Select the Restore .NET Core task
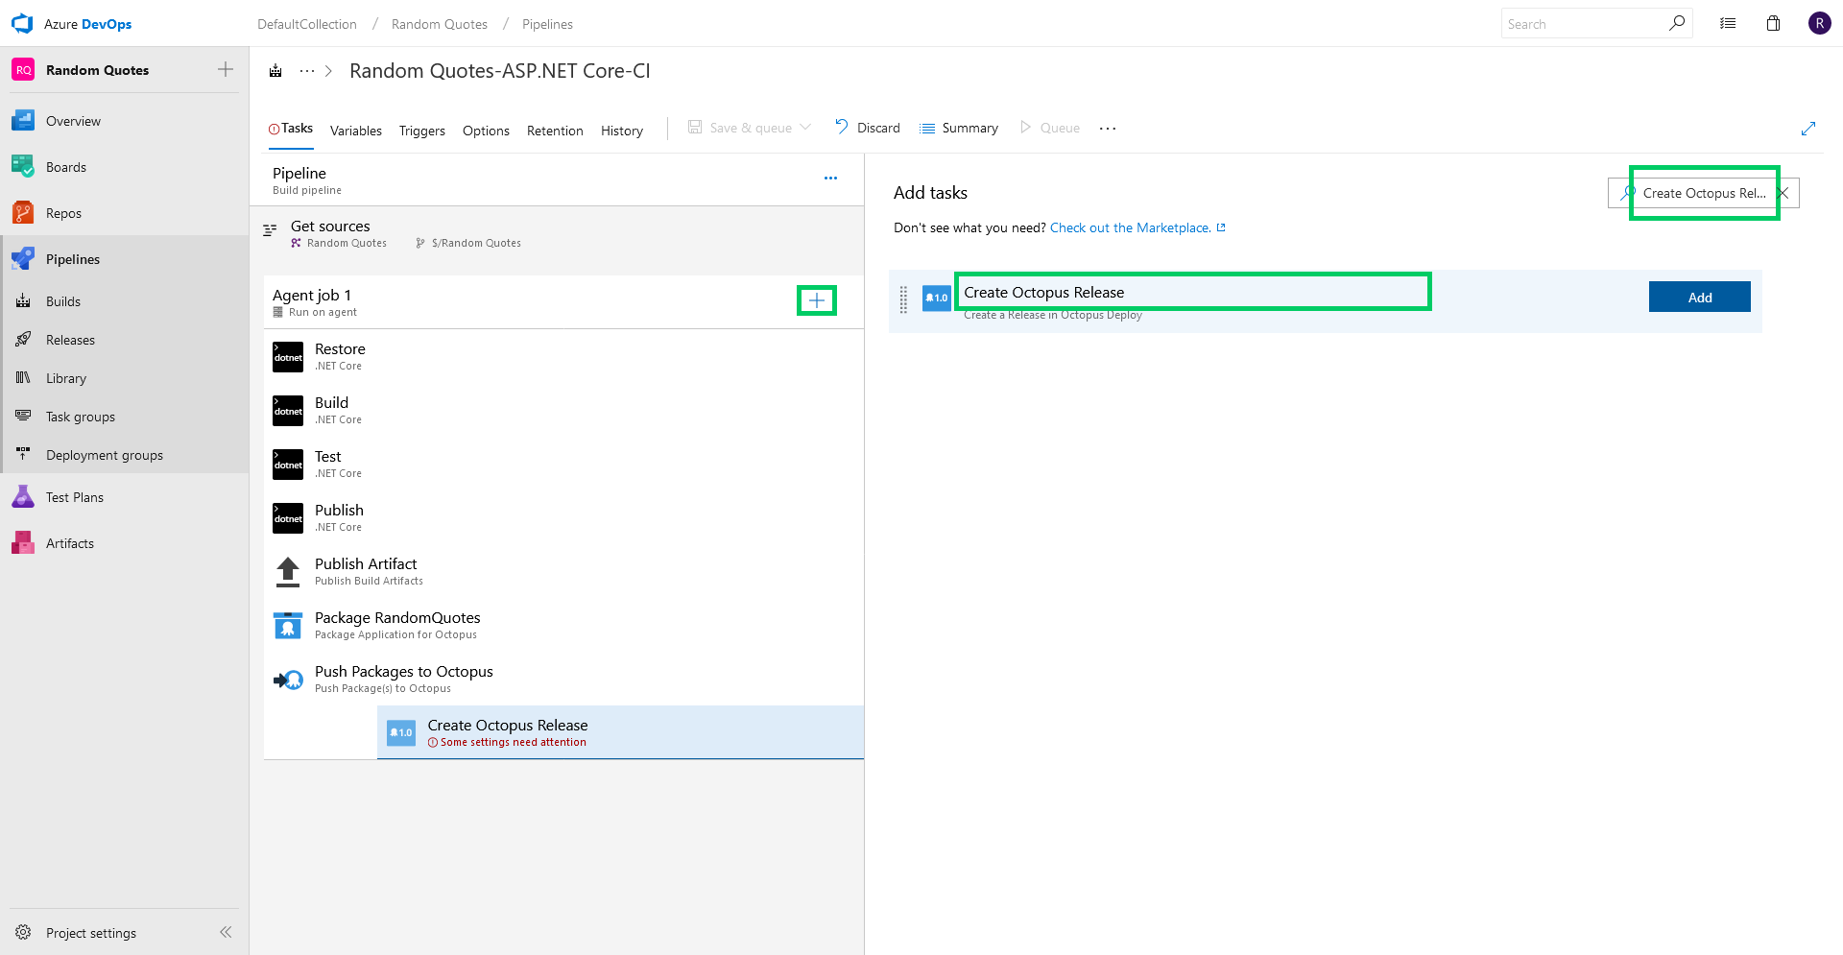 563,356
